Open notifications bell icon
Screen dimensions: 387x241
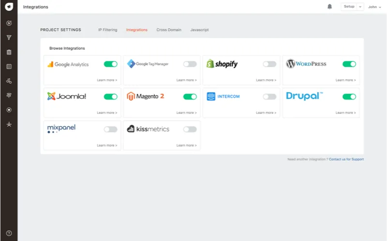329,7
